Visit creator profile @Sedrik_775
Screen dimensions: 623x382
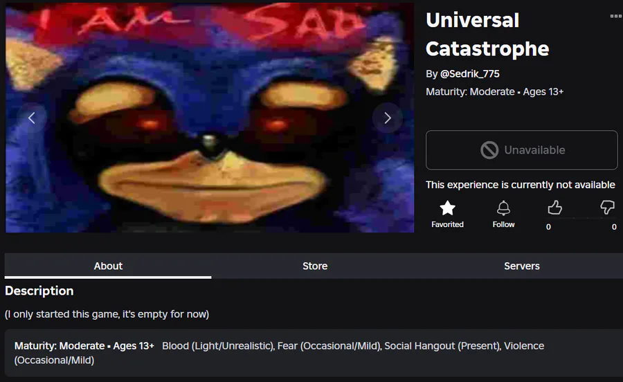pos(469,74)
